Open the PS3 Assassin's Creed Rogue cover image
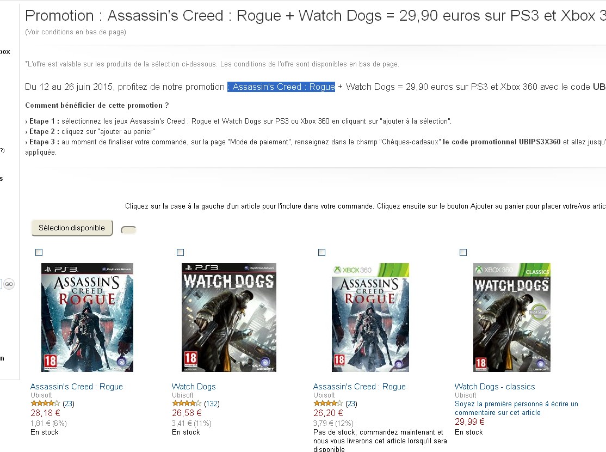Viewport: 606px width, 452px height. [88, 317]
